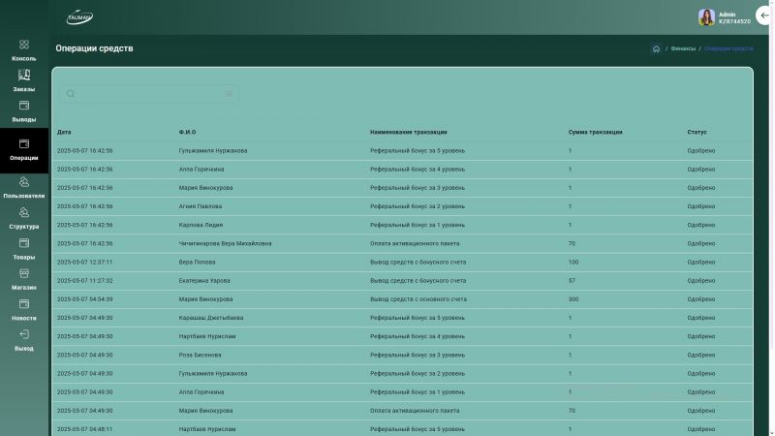Click the Дата column header
The height and width of the screenshot is (436, 775).
64,132
